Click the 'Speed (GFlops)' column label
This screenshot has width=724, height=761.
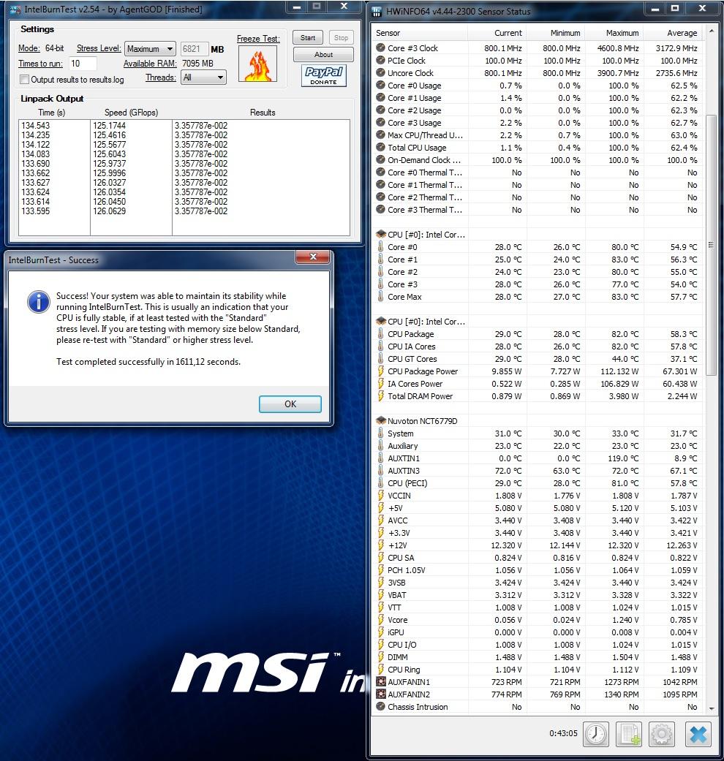tap(131, 112)
